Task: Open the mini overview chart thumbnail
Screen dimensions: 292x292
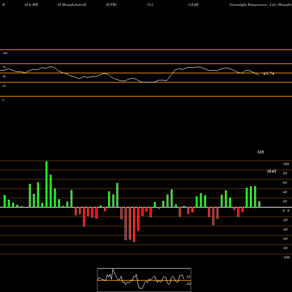Action: point(144,280)
